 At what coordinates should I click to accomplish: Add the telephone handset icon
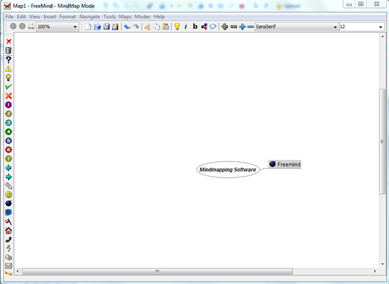click(9, 240)
